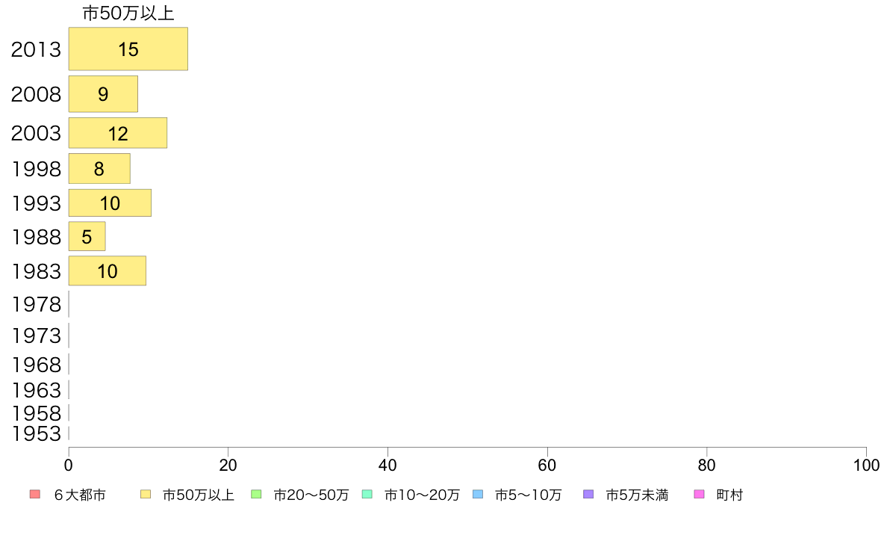Screen dimensions: 887x550
Task: Click the 市50万以上 legend label text
Action: [199, 495]
